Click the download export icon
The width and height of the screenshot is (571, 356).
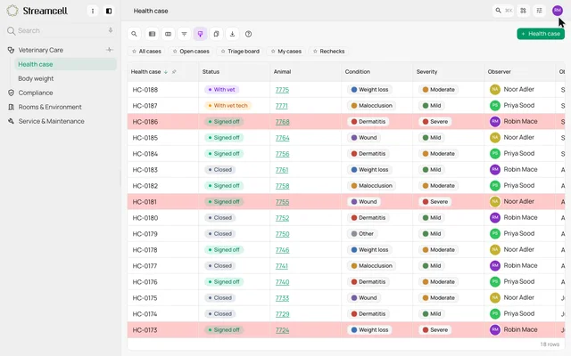(232, 34)
